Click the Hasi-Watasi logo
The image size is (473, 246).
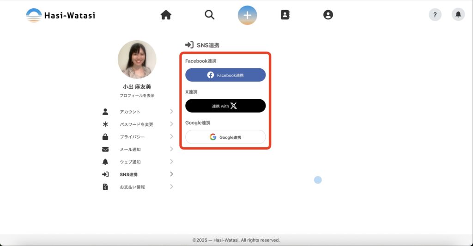pyautogui.click(x=61, y=15)
